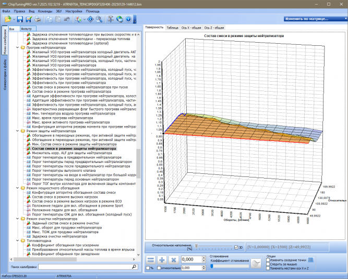Open the 'Файл' menu
The image size is (348, 279).
6,11
